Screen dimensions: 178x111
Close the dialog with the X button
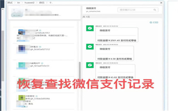pyautogui.click(x=161, y=3)
